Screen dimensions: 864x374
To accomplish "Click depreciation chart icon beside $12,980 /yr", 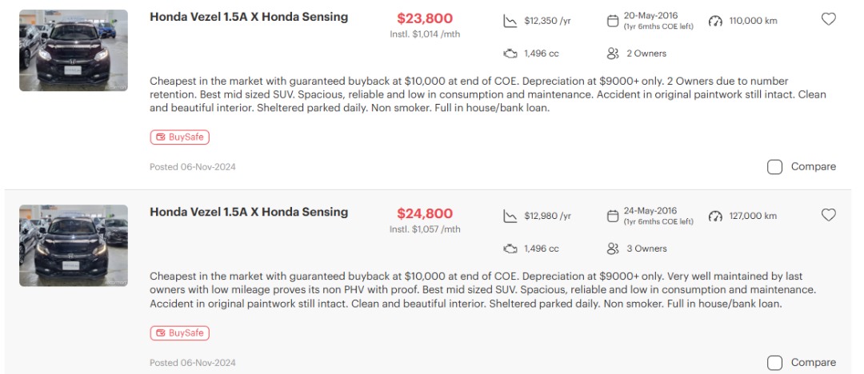I will pyautogui.click(x=510, y=217).
